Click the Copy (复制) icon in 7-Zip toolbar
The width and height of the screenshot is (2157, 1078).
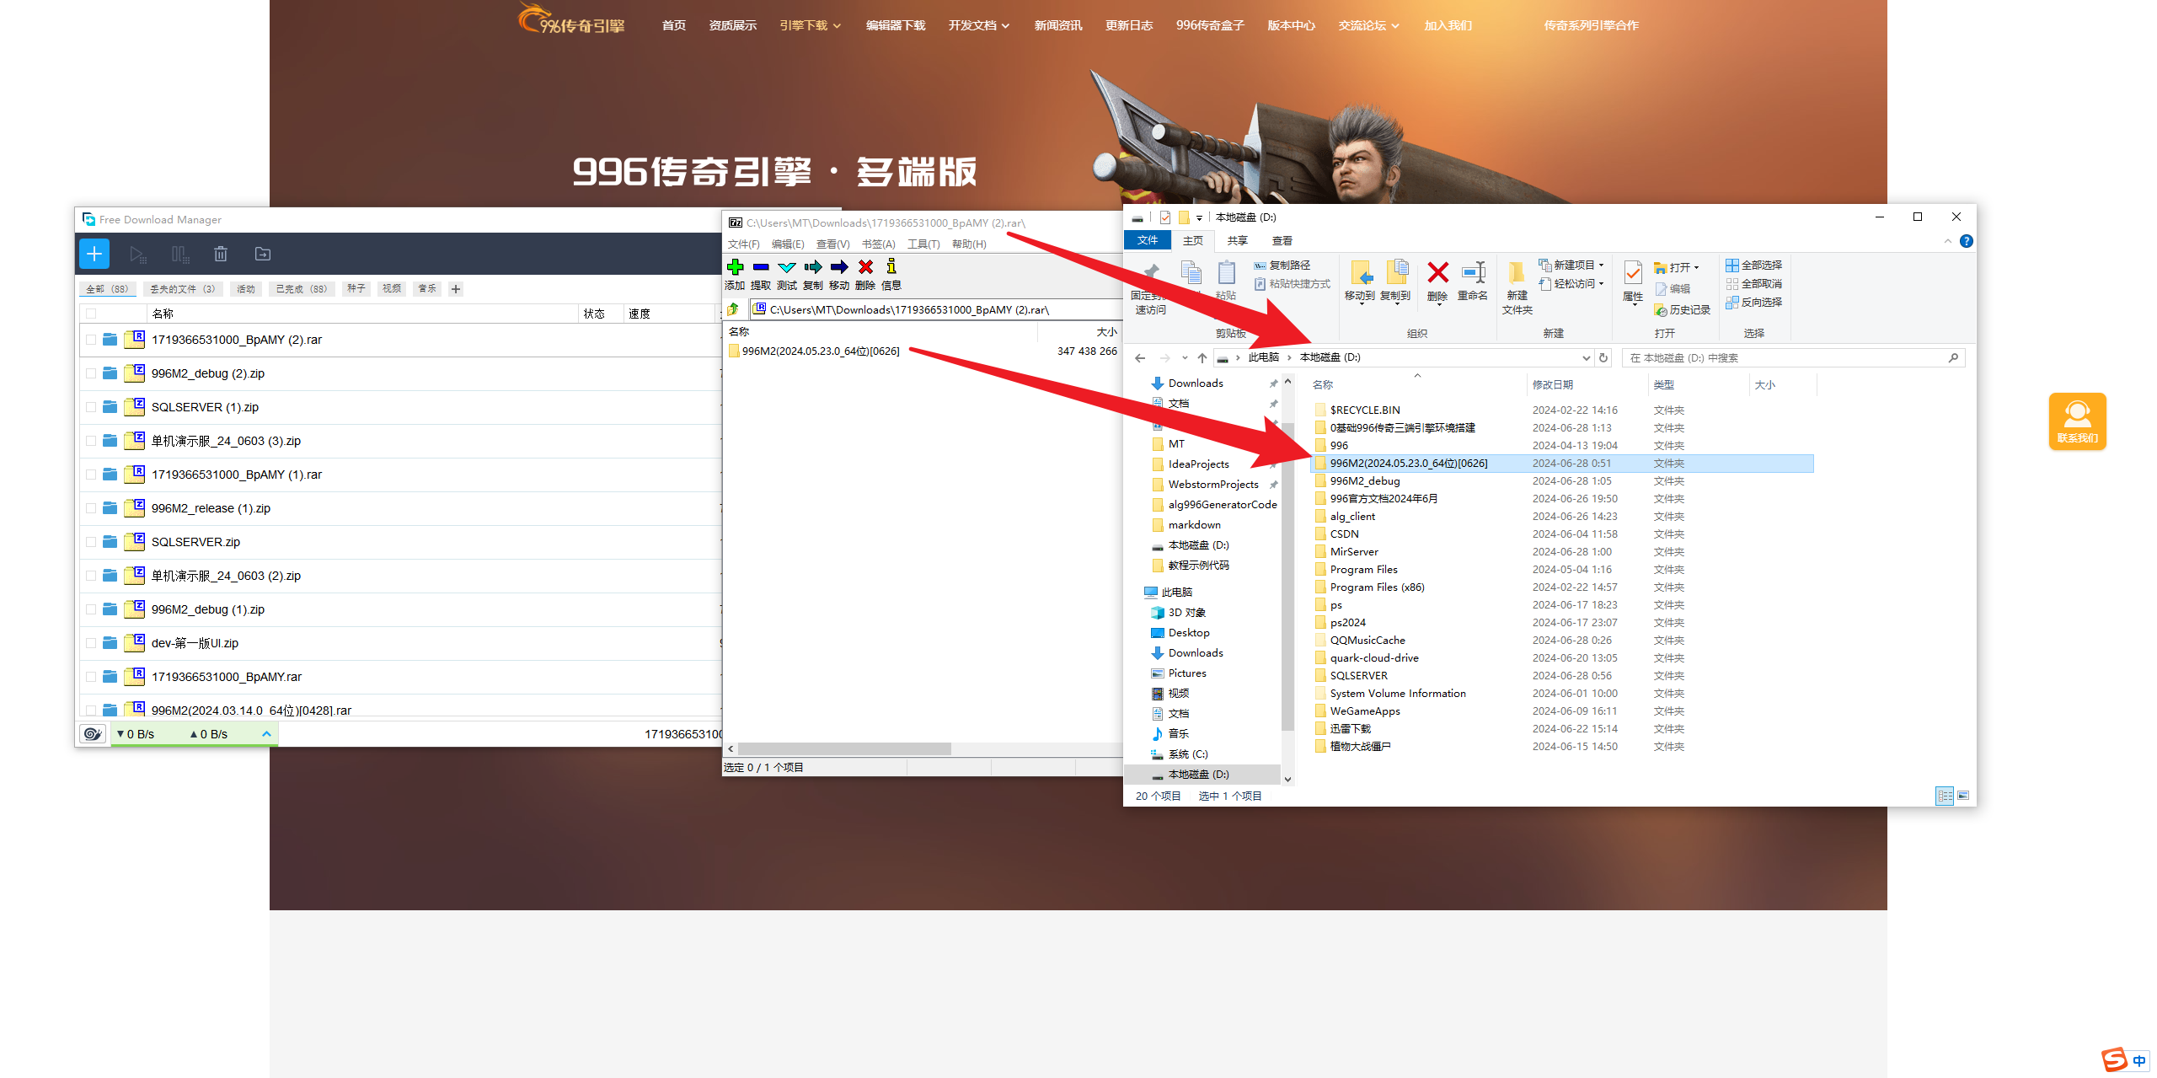point(813,267)
